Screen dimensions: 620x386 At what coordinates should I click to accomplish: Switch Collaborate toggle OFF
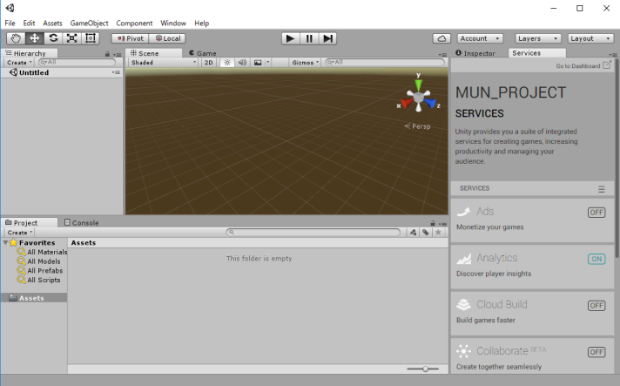click(596, 352)
